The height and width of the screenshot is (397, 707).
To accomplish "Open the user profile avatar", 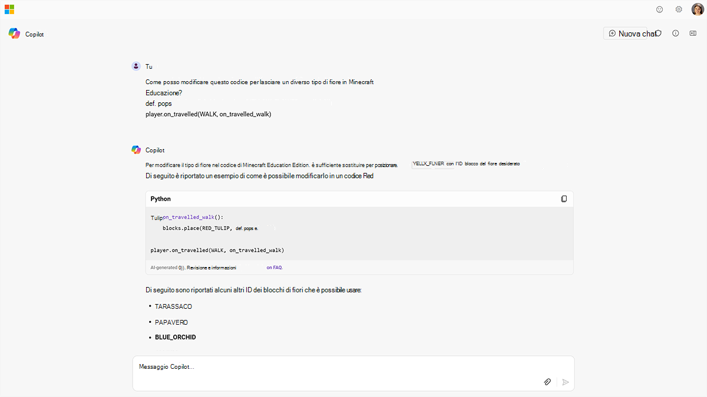I will point(697,9).
